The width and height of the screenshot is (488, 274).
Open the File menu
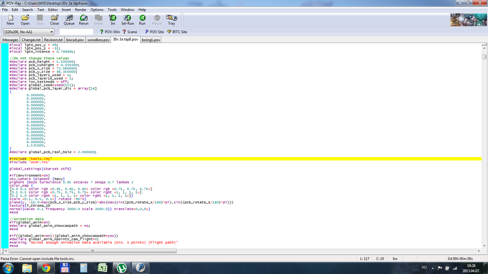tap(5, 10)
